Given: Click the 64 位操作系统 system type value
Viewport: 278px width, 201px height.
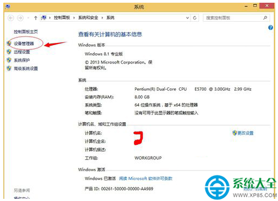Looking at the screenshot, I should point(166,105).
